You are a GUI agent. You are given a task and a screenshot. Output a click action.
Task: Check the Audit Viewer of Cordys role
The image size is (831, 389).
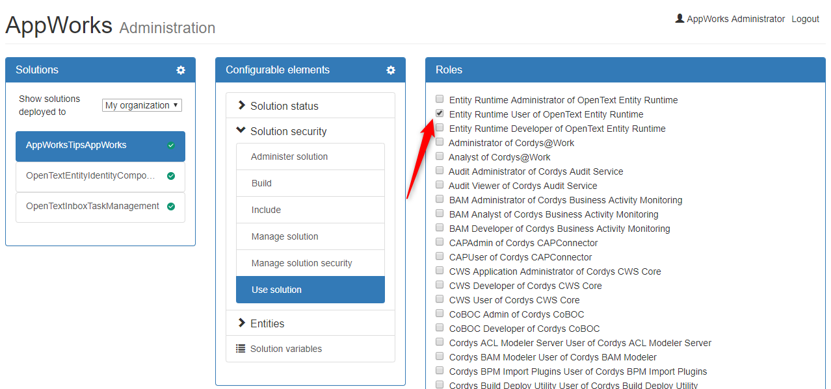click(440, 185)
